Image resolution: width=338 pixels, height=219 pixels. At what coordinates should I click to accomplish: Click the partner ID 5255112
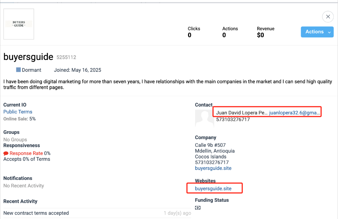tap(66, 57)
